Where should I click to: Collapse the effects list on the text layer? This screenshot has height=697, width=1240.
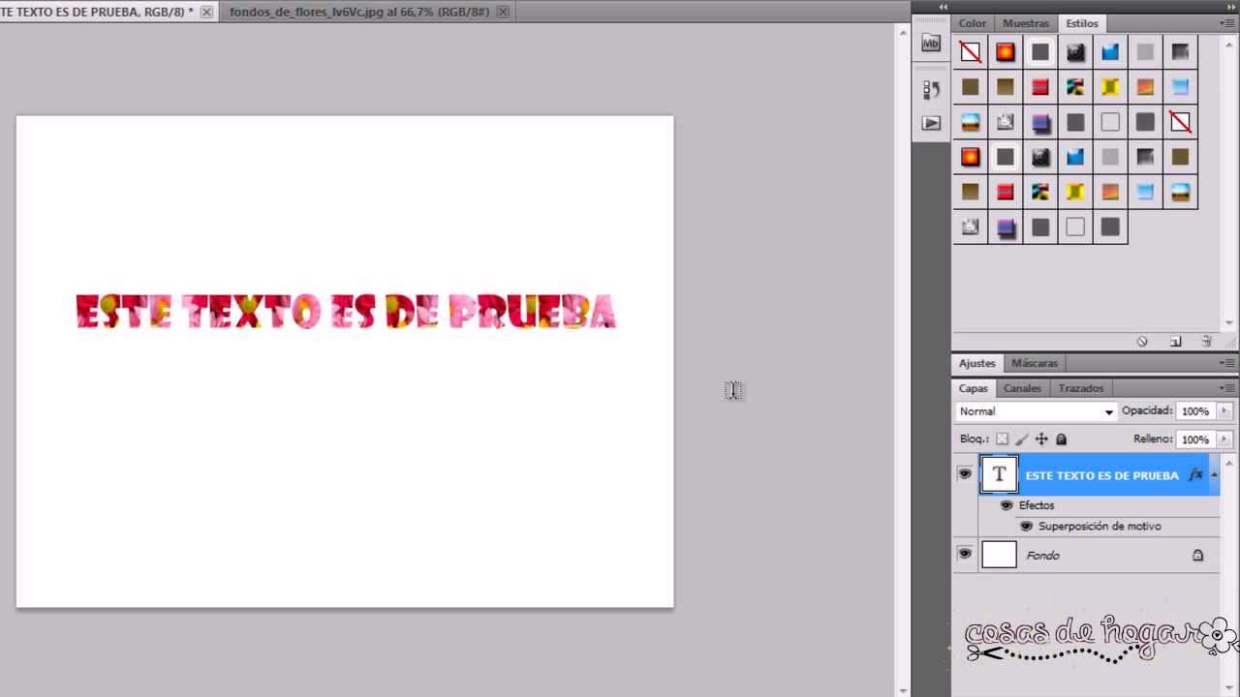1214,475
